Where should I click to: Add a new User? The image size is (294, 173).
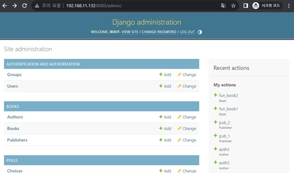point(165,86)
